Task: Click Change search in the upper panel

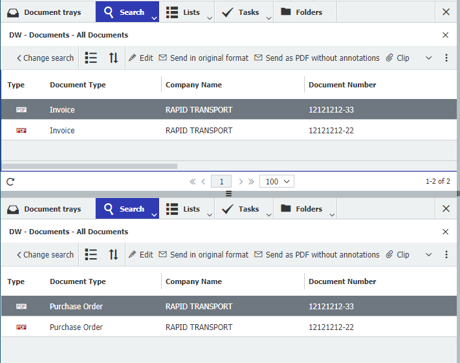Action: 45,58
